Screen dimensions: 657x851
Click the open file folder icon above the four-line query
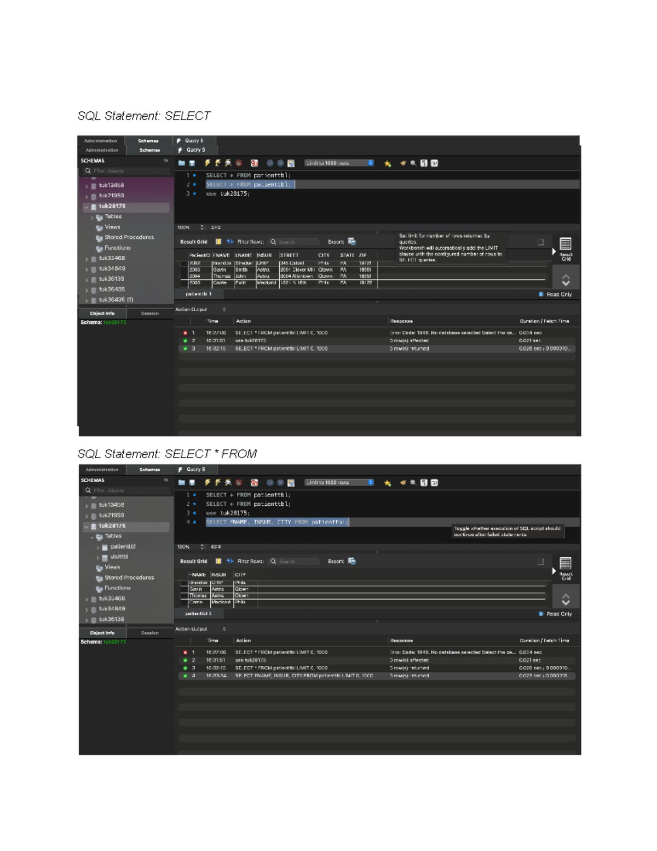click(182, 483)
